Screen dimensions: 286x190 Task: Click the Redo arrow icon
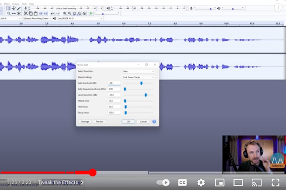58,13
